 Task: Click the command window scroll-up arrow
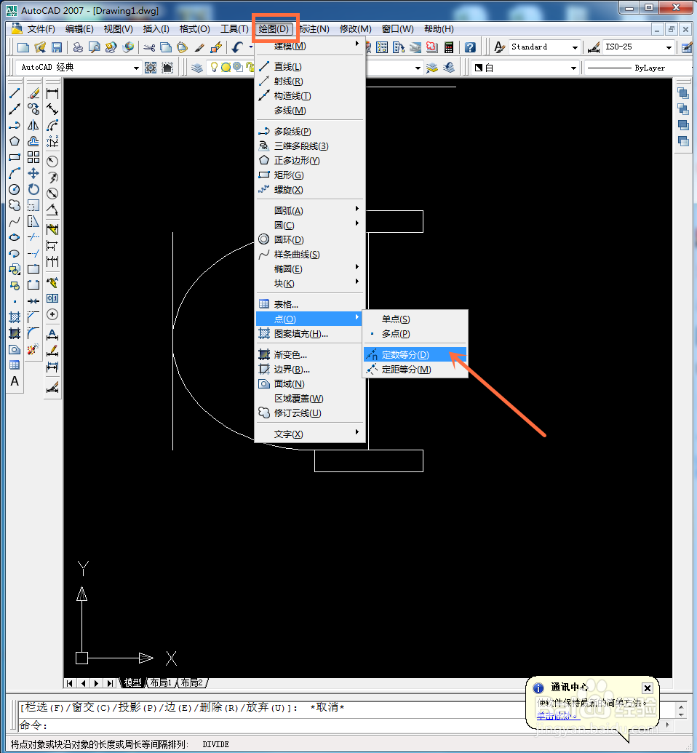coord(681,706)
